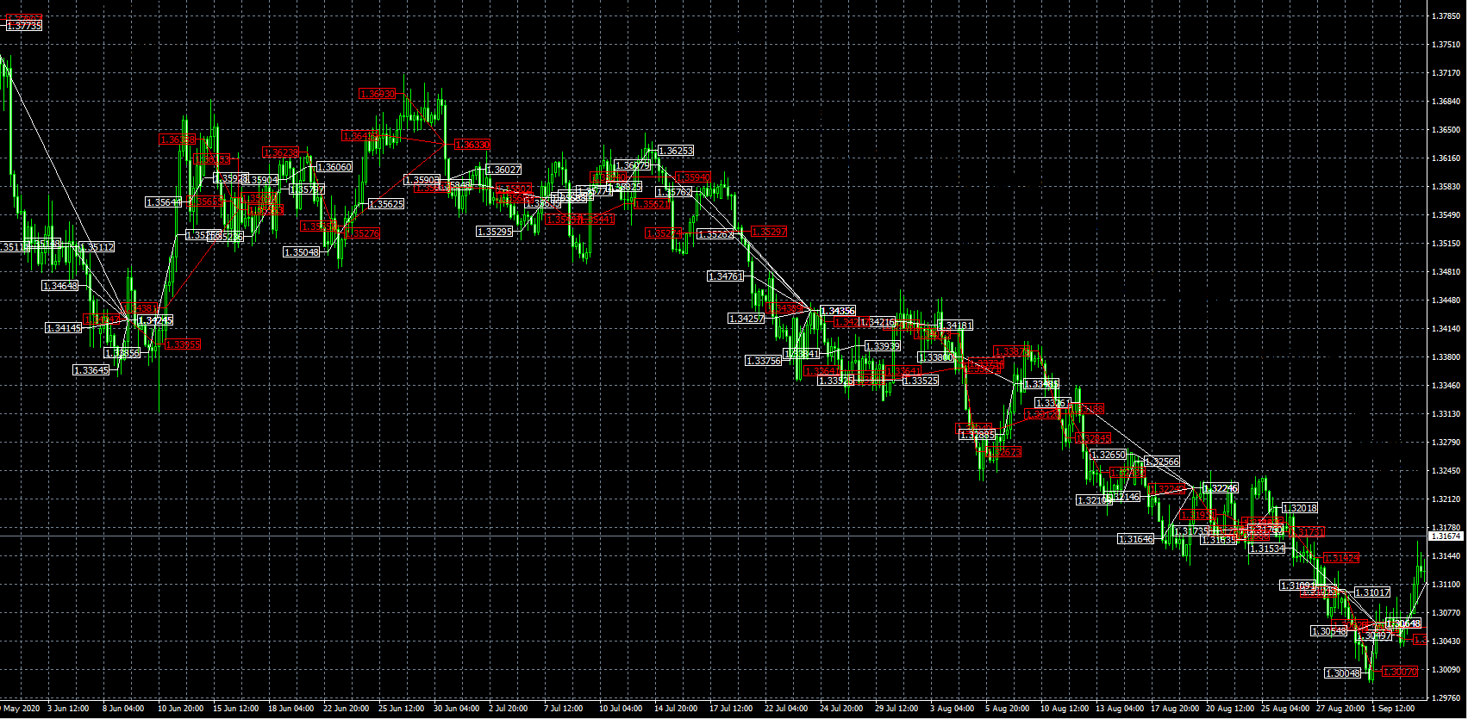Select the white 1.32018 price label

(x=1300, y=508)
